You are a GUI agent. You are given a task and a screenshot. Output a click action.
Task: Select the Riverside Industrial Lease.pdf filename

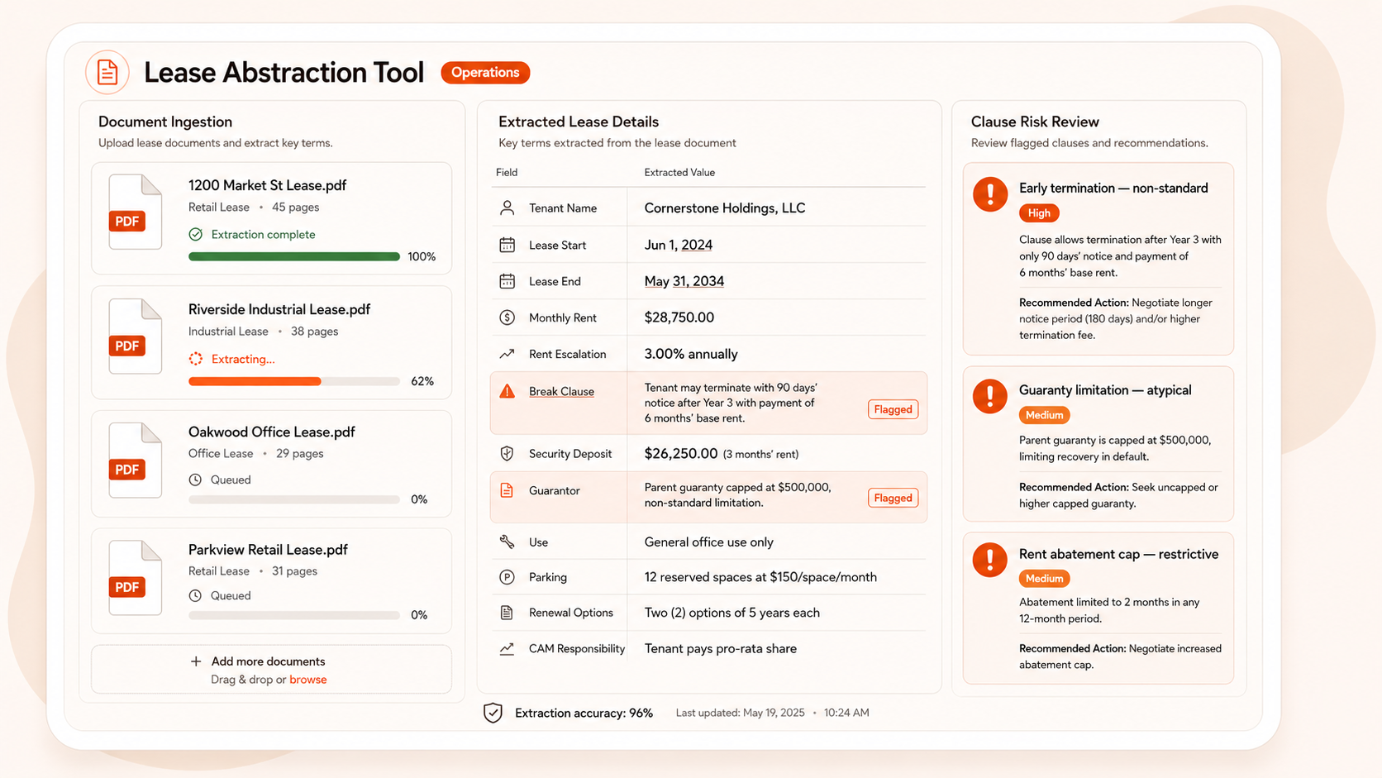click(279, 309)
